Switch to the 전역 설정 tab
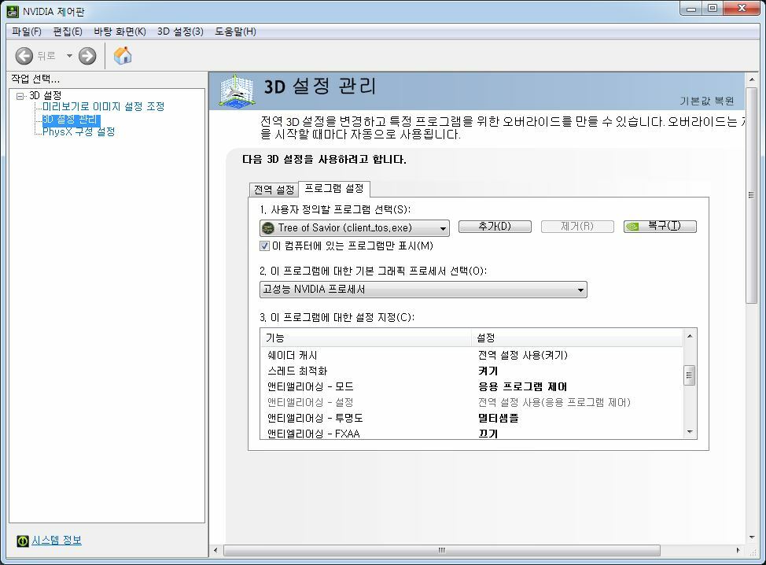 (x=274, y=190)
